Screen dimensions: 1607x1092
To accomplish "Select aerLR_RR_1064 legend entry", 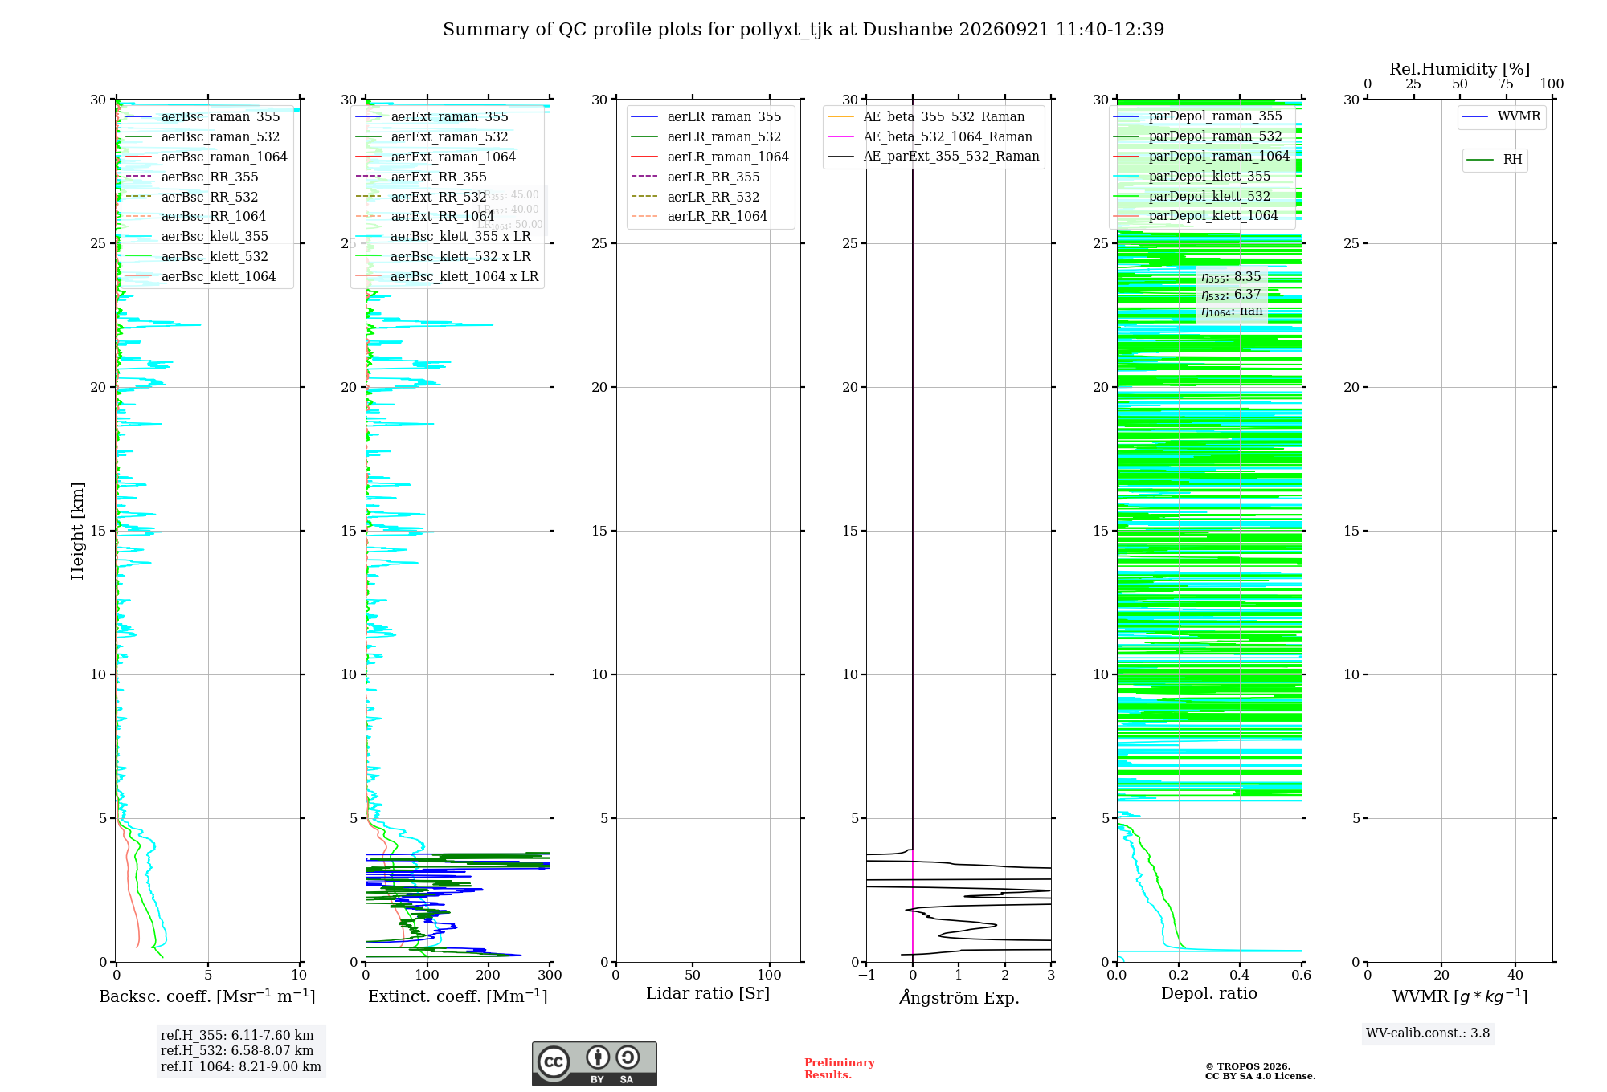I will click(x=700, y=217).
